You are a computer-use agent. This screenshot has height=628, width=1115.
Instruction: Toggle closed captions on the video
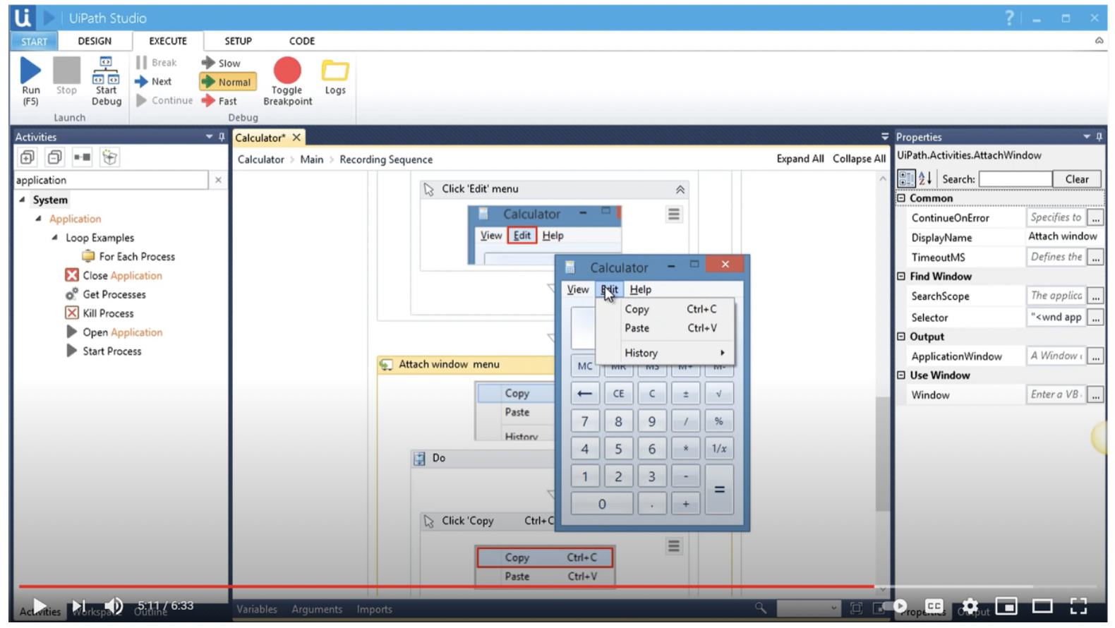pos(934,606)
